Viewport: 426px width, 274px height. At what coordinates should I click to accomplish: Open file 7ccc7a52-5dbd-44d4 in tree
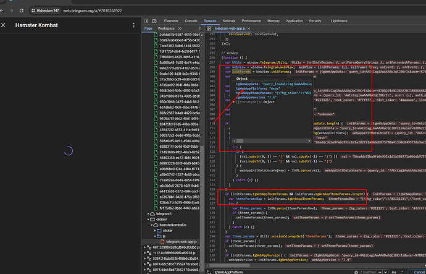(x=180, y=46)
